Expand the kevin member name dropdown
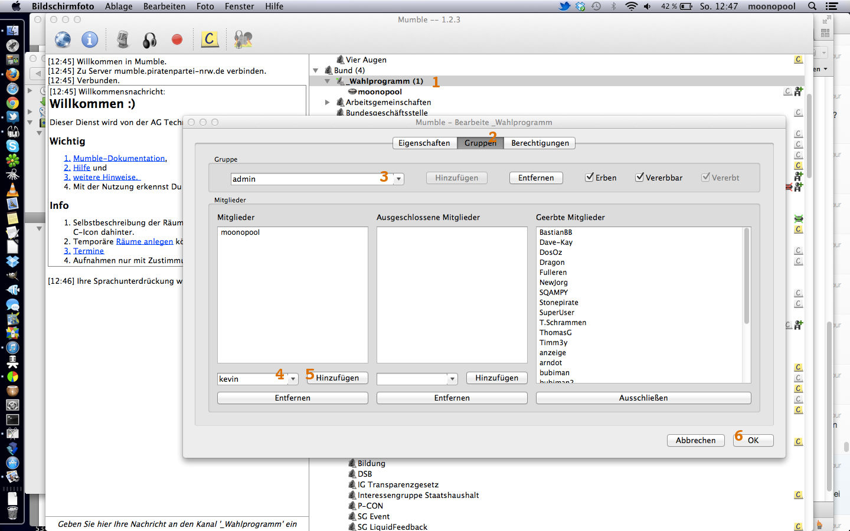Viewport: 850px width, 531px height. click(x=293, y=379)
